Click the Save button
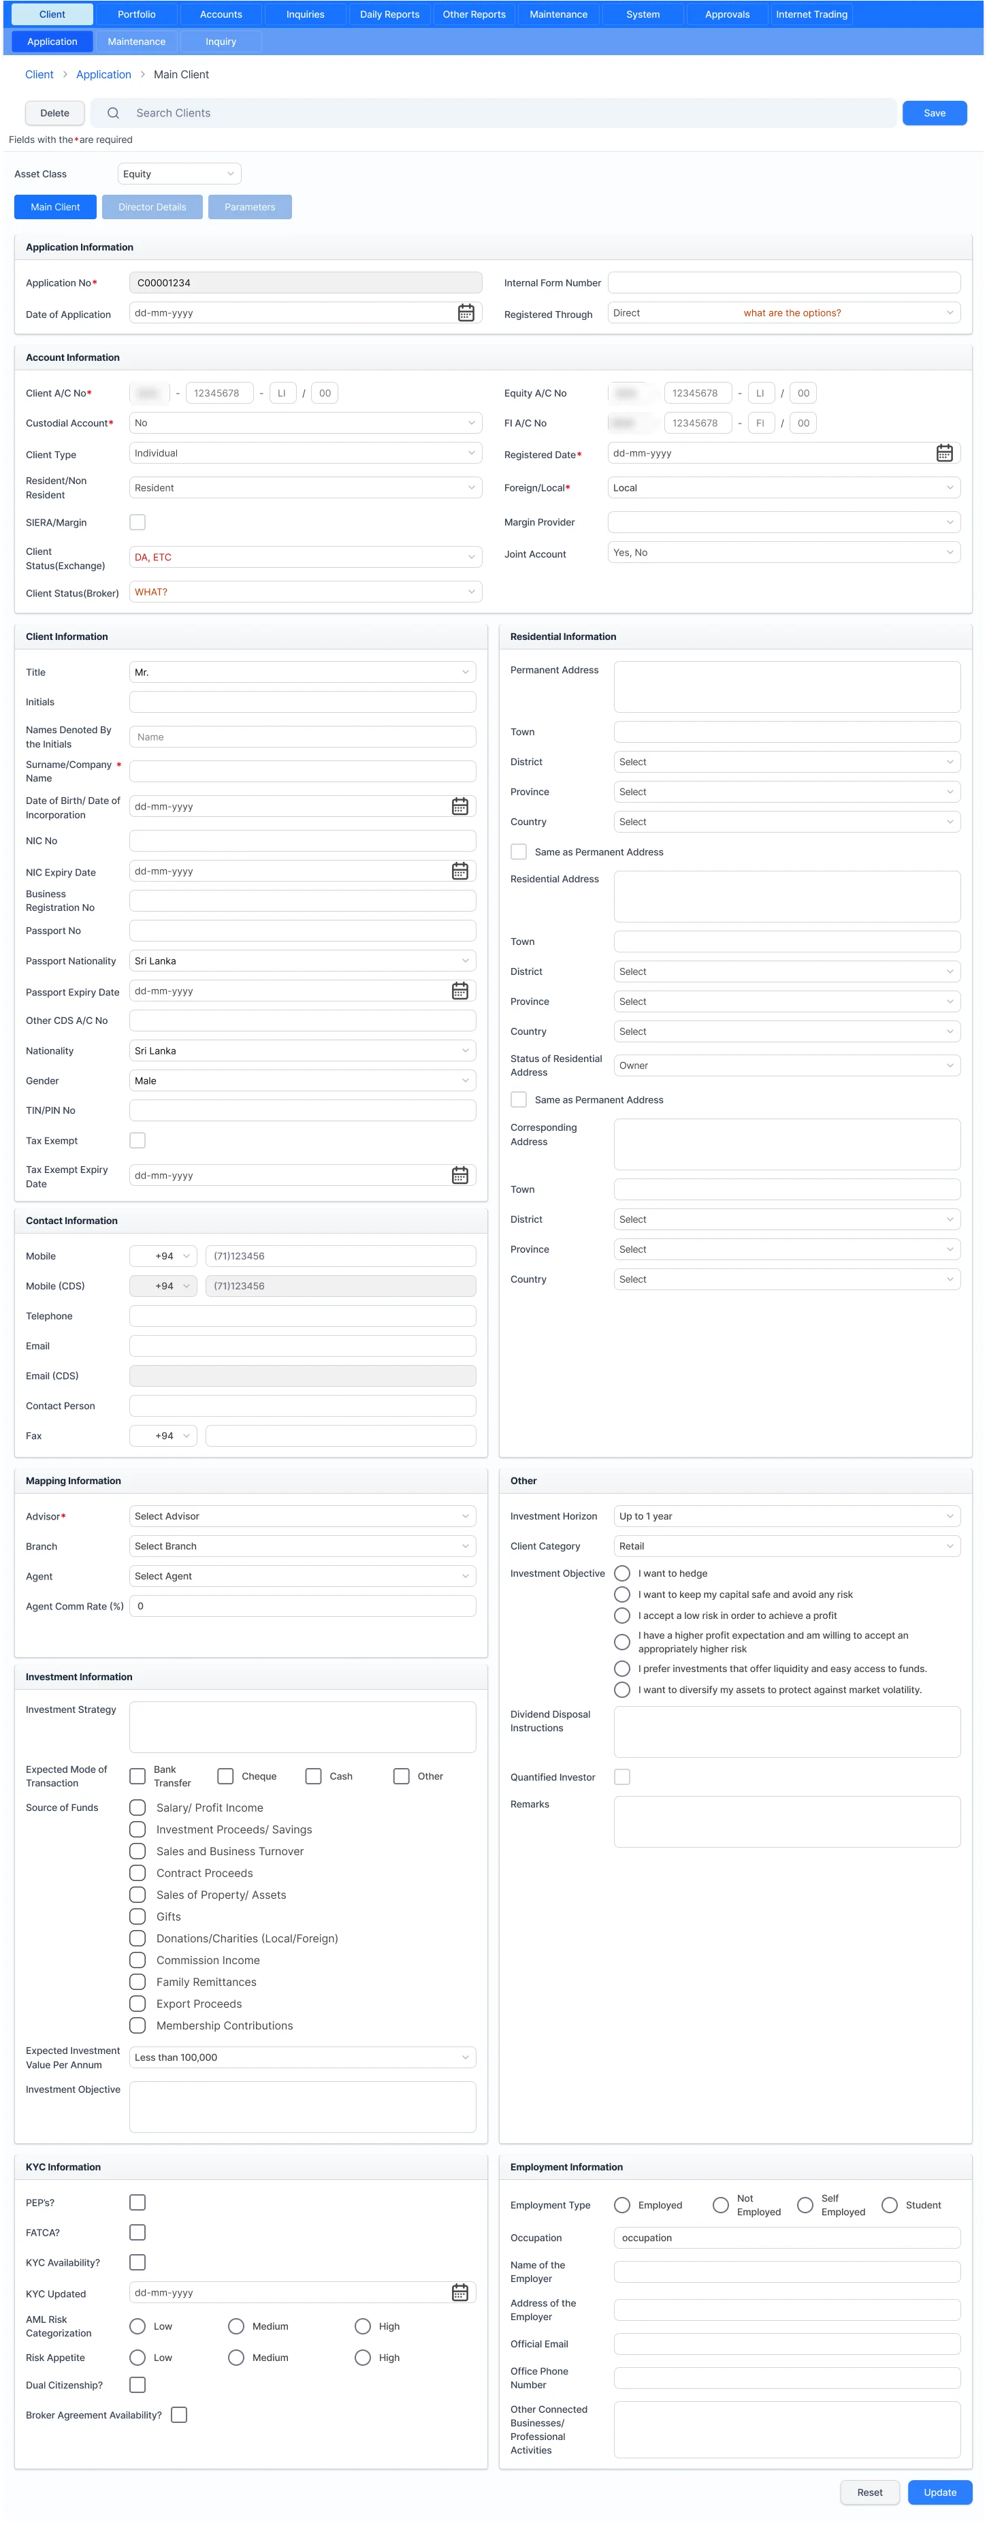This screenshot has height=2521, width=987. coord(934,114)
